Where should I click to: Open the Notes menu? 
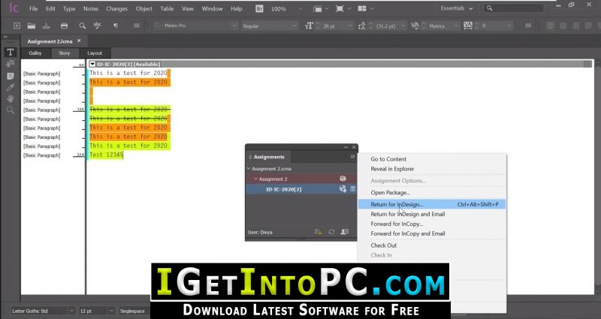click(x=91, y=8)
